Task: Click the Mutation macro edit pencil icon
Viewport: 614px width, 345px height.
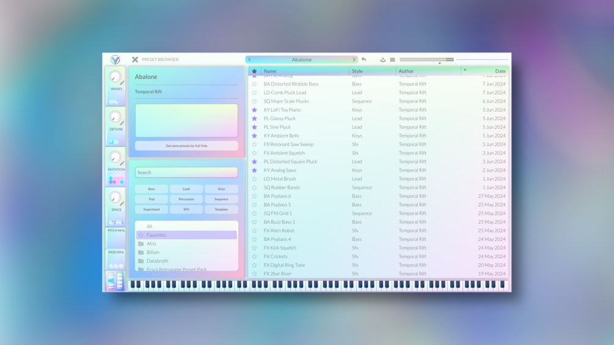Action: (122, 163)
